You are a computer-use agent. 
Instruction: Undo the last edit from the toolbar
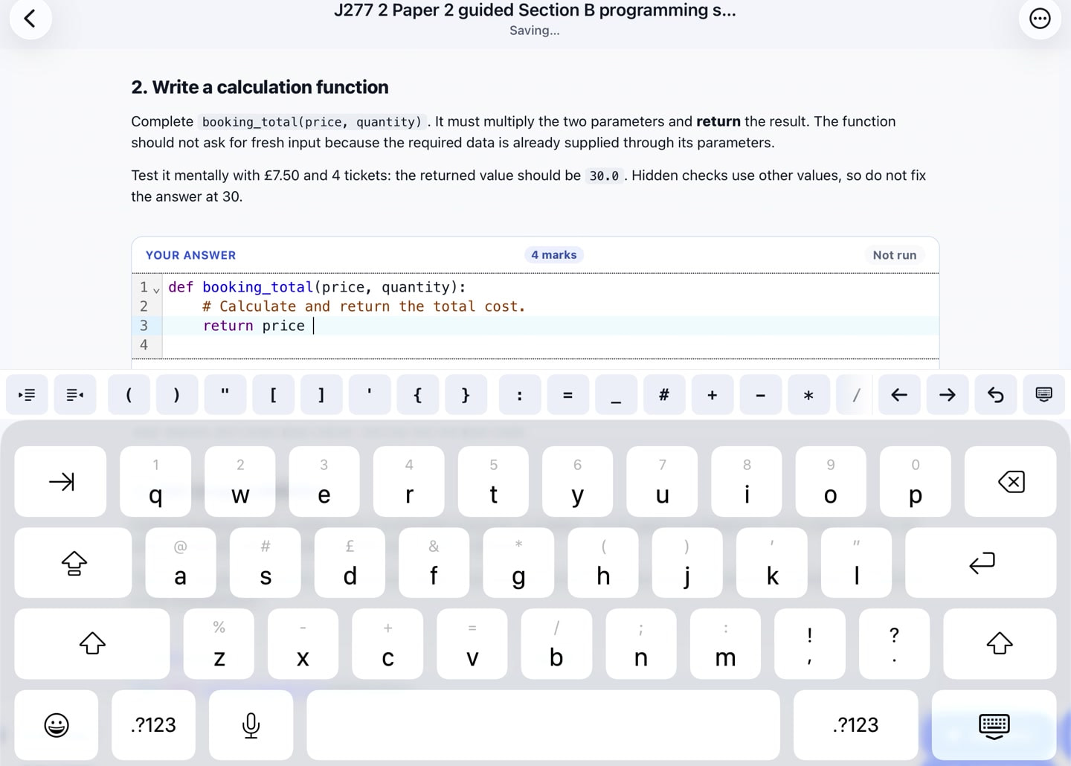[996, 395]
